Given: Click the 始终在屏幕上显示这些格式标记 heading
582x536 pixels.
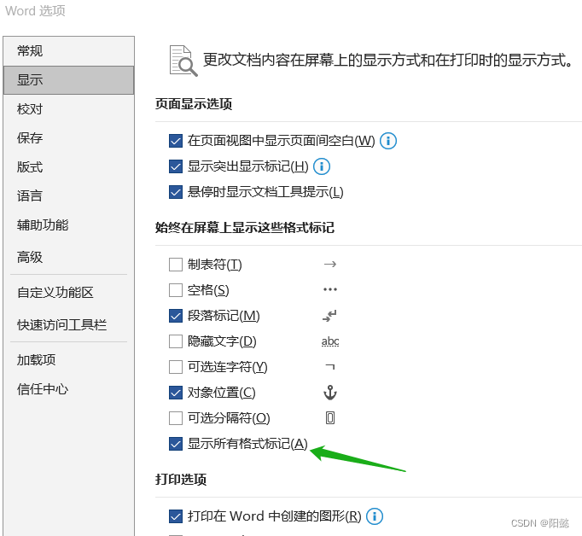Looking at the screenshot, I should tap(245, 228).
